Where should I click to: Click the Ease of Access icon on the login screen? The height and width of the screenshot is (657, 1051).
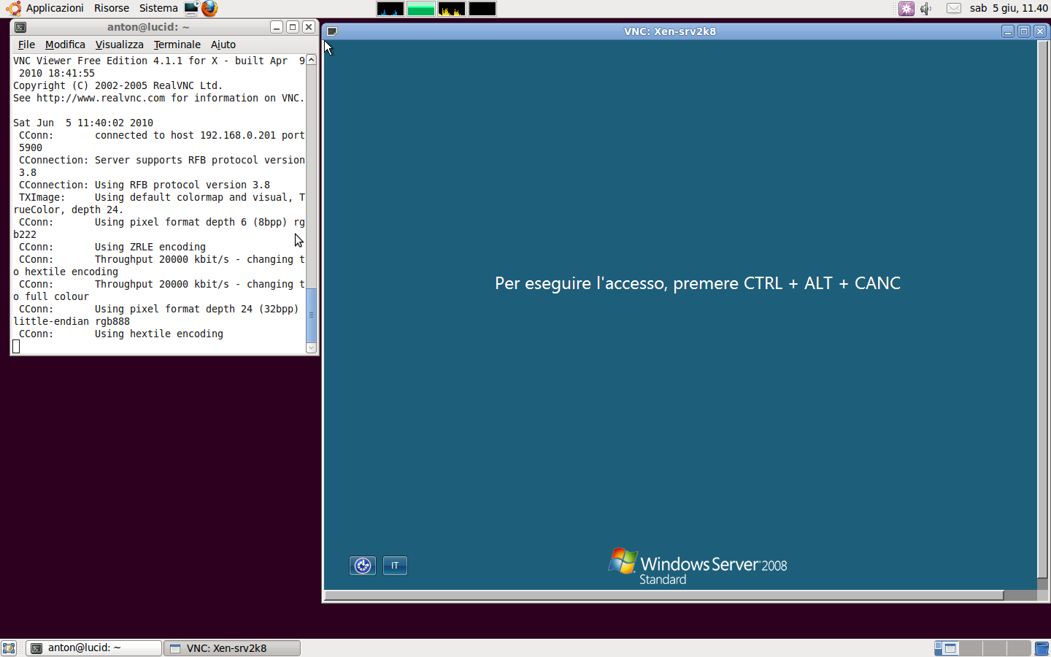362,566
